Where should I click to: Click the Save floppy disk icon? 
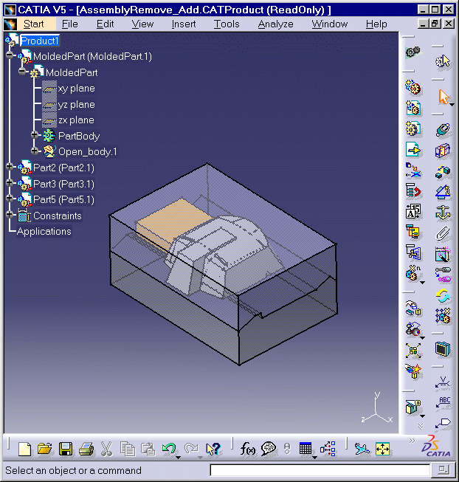tap(66, 449)
